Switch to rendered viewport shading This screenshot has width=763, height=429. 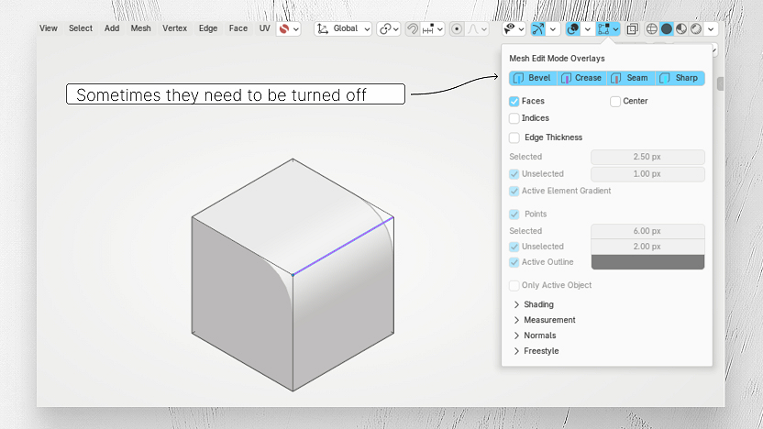[696, 28]
